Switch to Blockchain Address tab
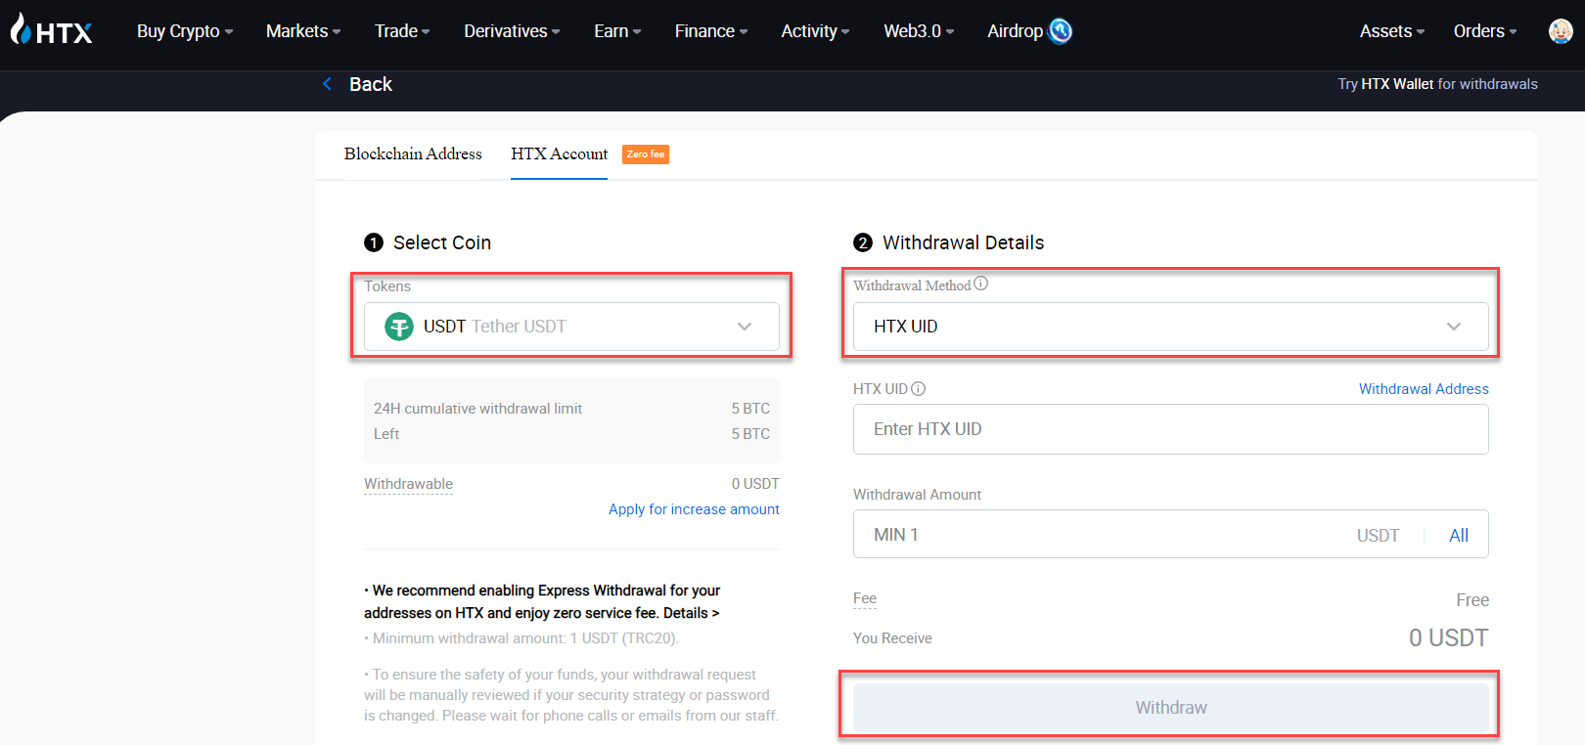The height and width of the screenshot is (745, 1585). [x=413, y=153]
